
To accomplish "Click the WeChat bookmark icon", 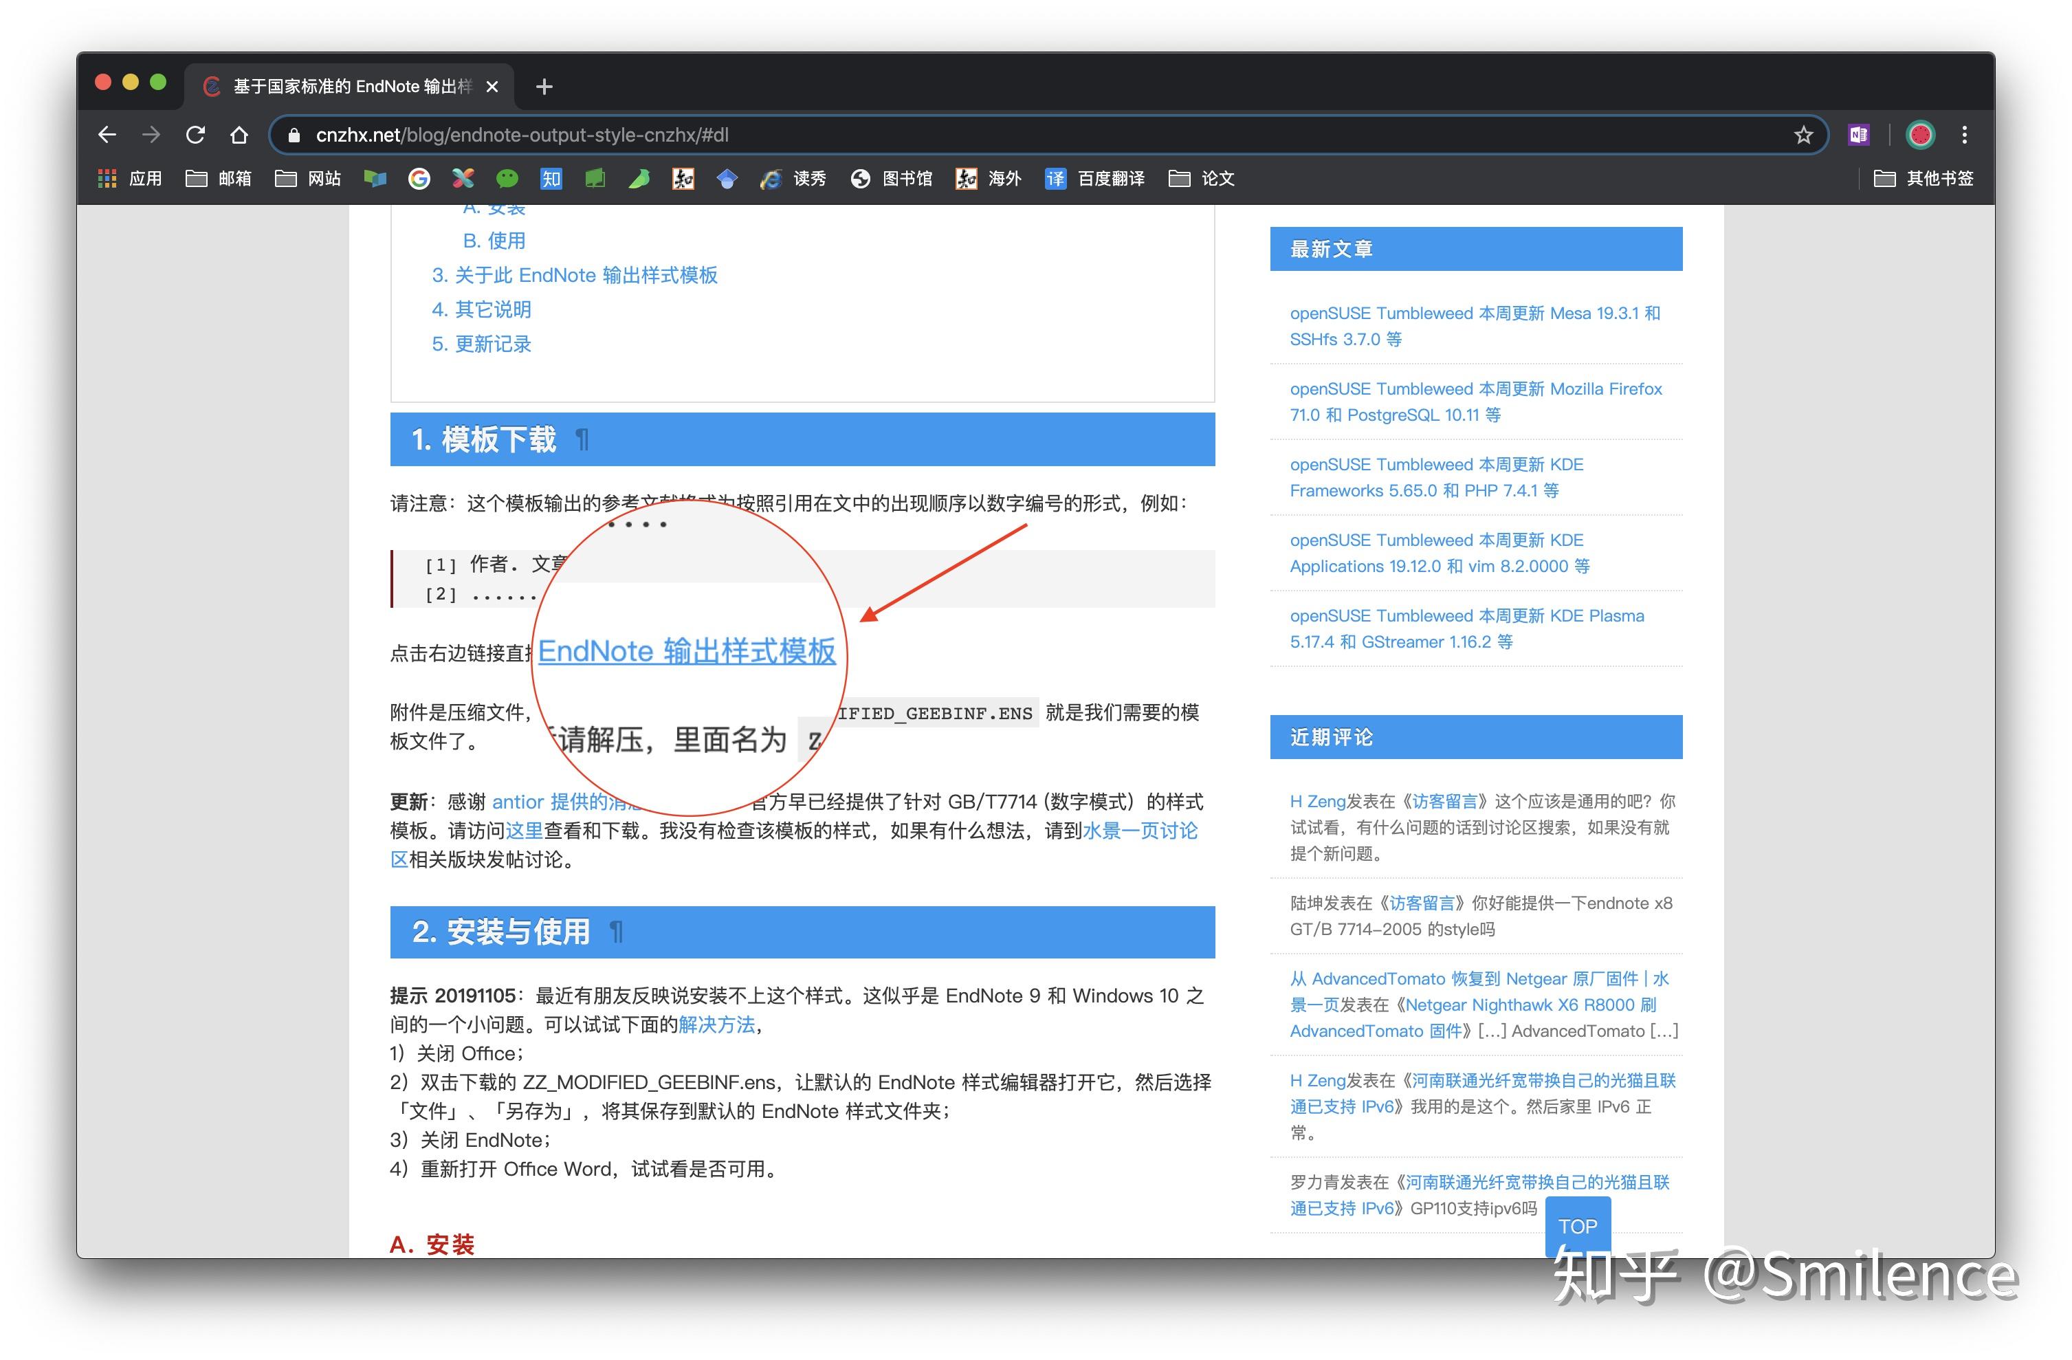I will coord(507,179).
